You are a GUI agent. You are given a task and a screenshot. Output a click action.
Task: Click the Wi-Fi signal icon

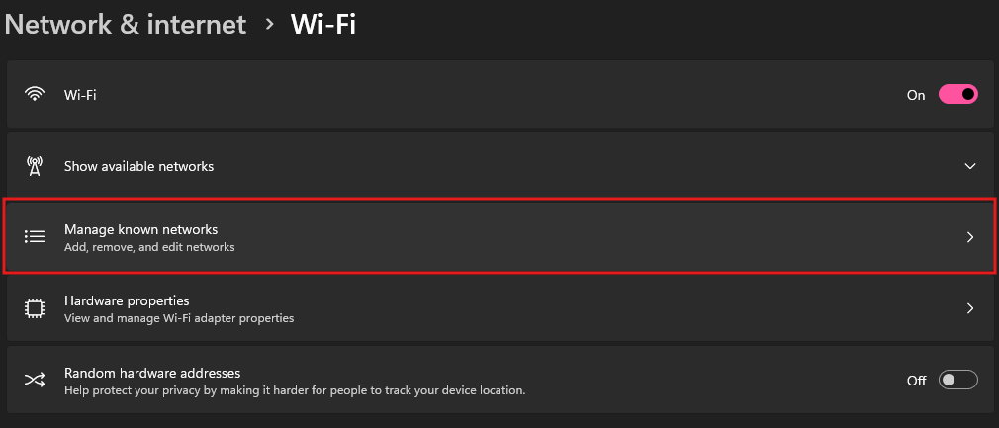pos(35,94)
